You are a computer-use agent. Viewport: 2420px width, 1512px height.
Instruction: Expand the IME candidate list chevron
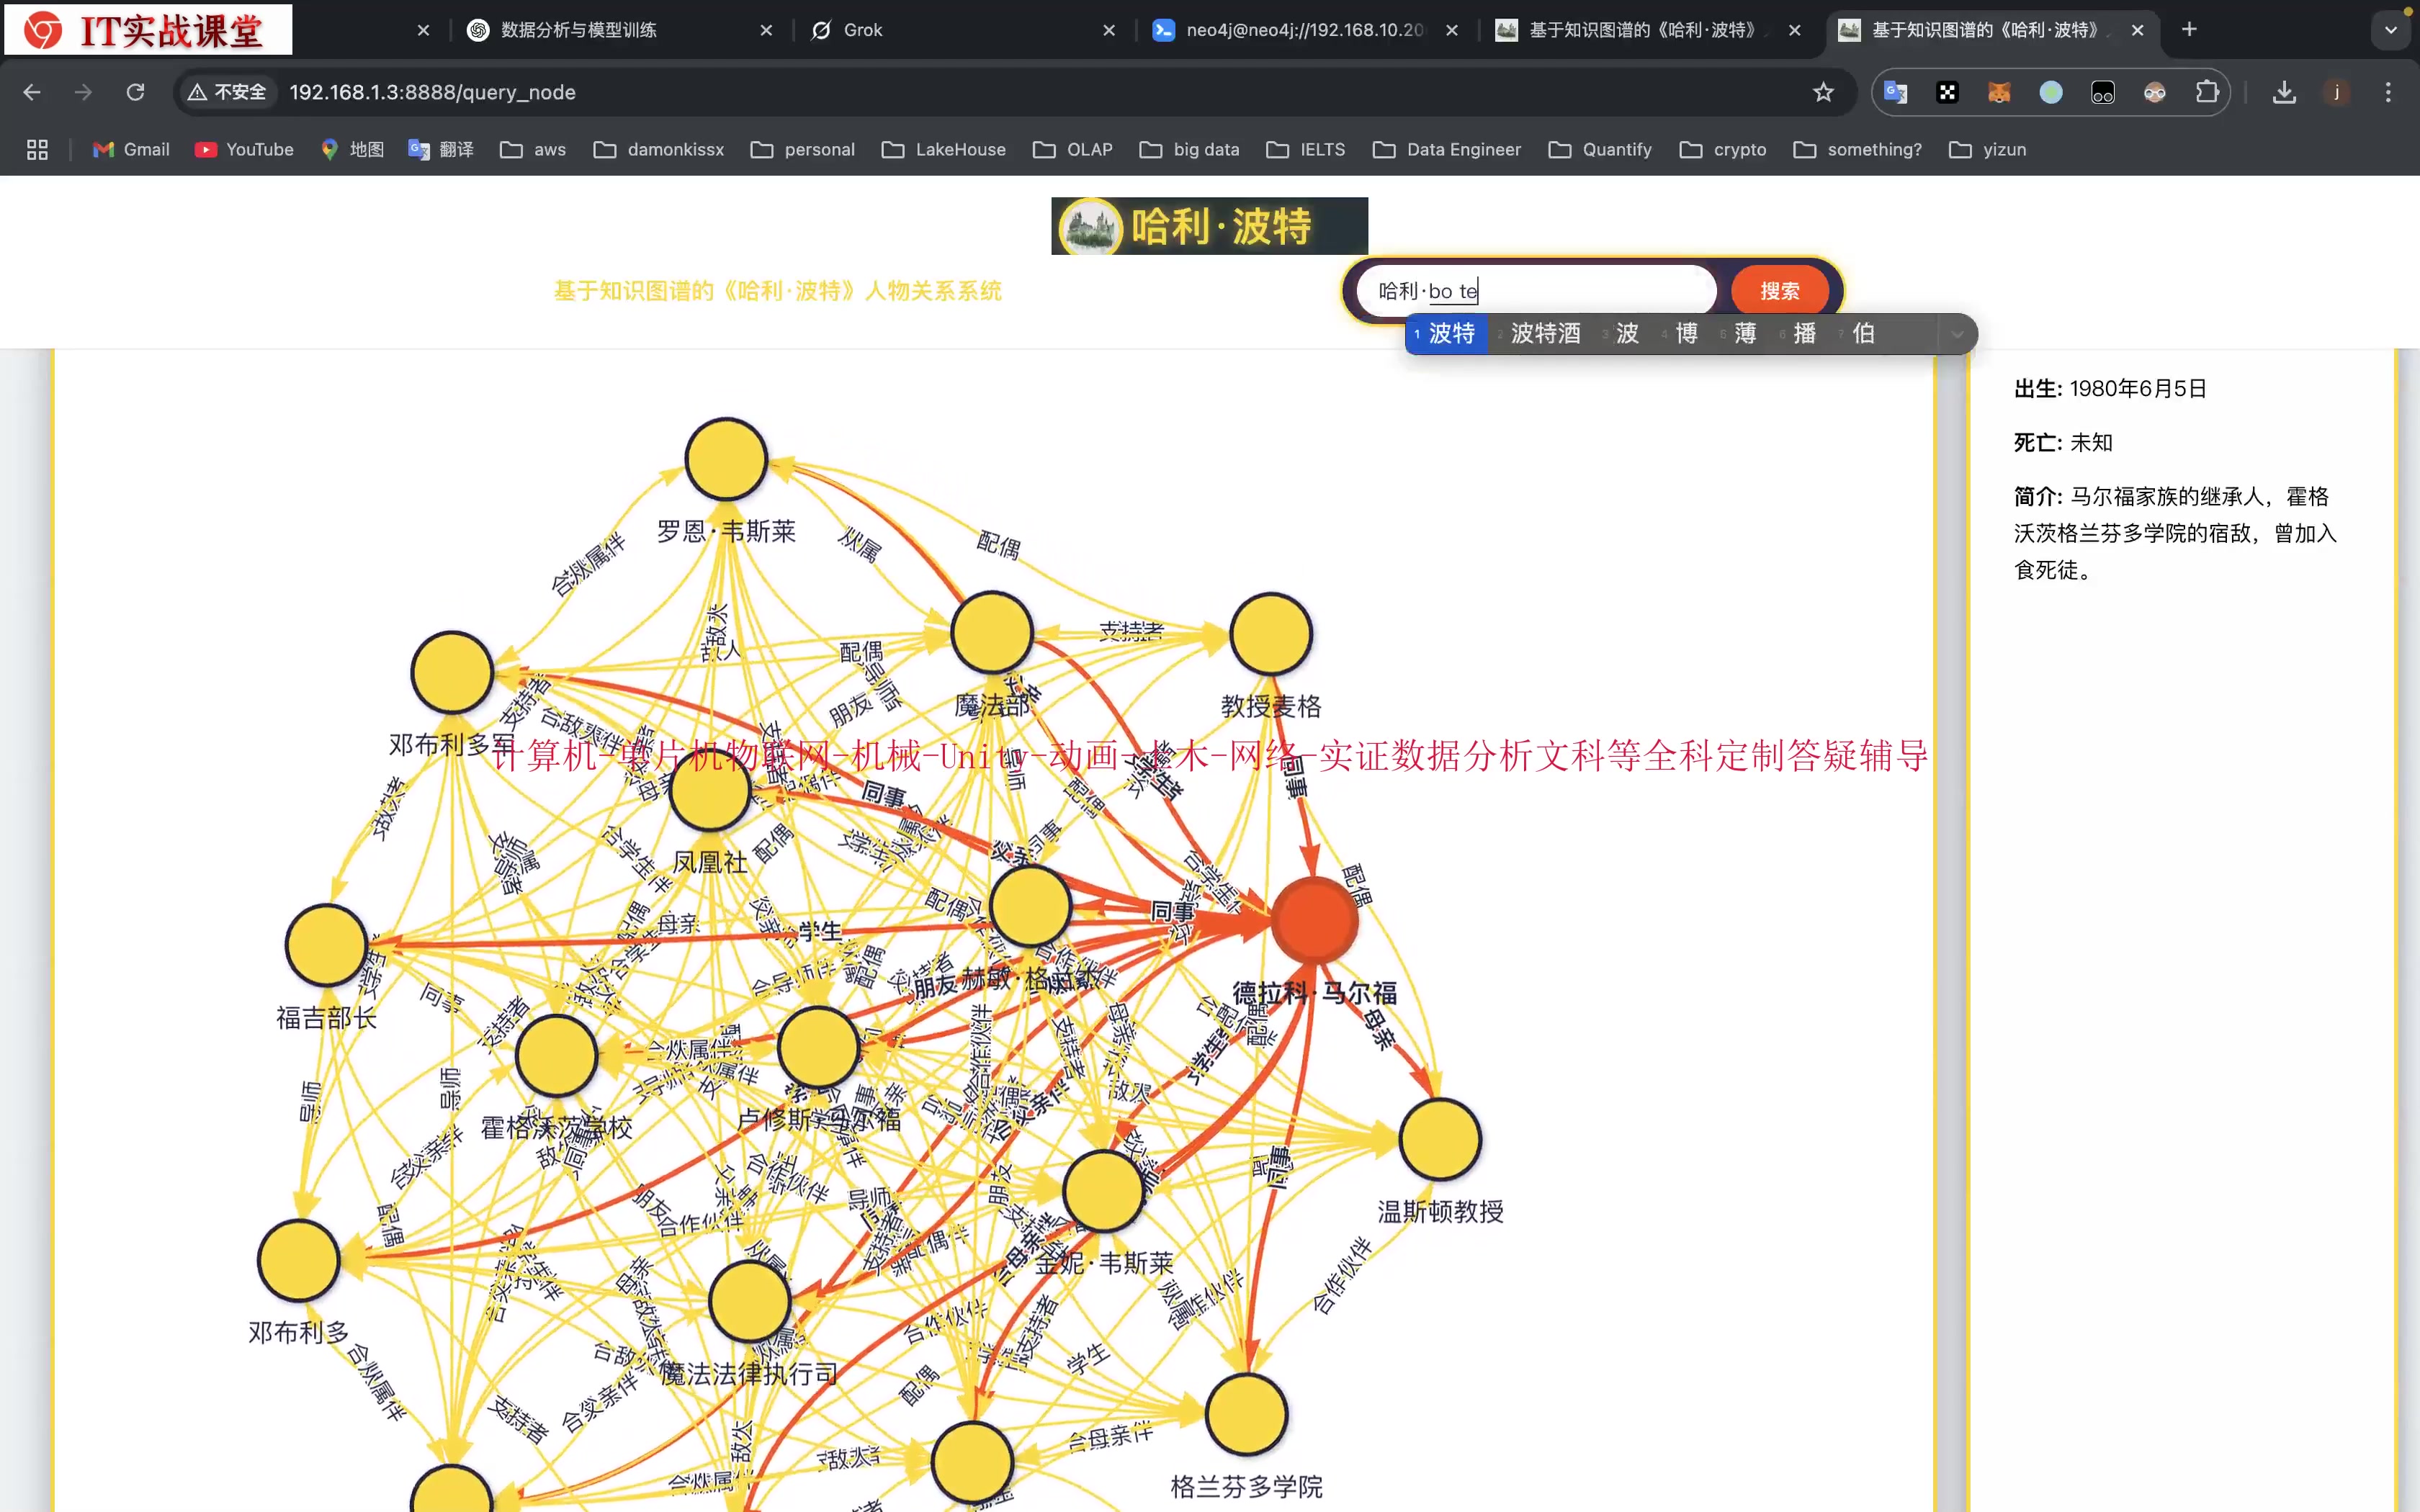[1957, 334]
